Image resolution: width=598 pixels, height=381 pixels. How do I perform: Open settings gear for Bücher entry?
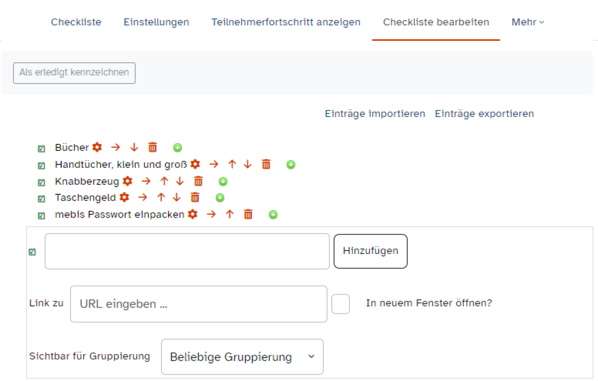click(97, 147)
